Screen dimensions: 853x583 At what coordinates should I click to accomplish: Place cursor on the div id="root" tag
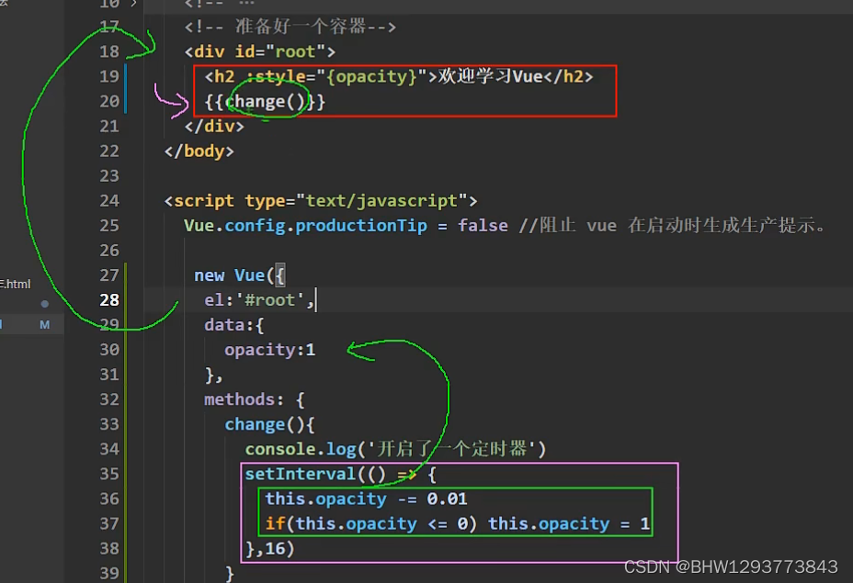[x=260, y=51]
